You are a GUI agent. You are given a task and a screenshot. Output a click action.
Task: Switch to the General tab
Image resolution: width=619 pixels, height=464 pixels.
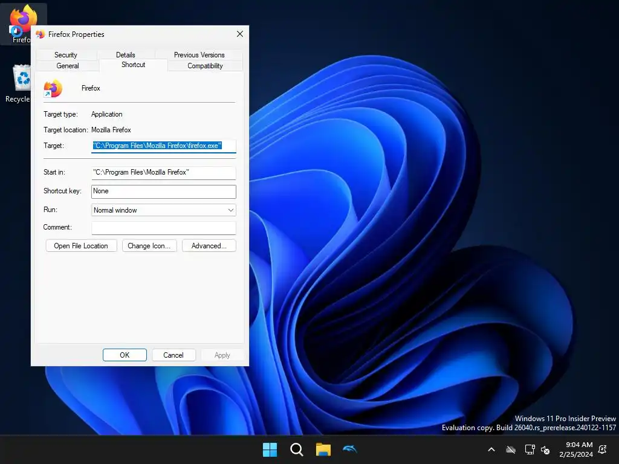tap(68, 66)
